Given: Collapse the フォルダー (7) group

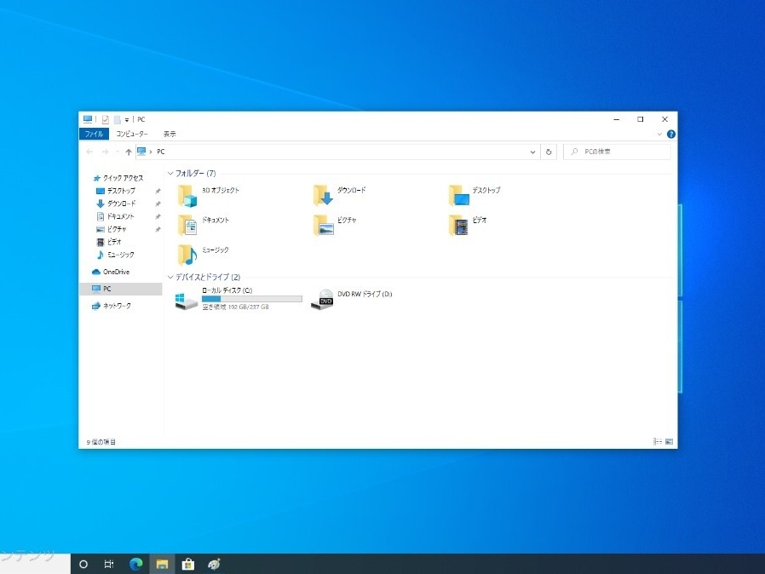Looking at the screenshot, I should click(170, 173).
